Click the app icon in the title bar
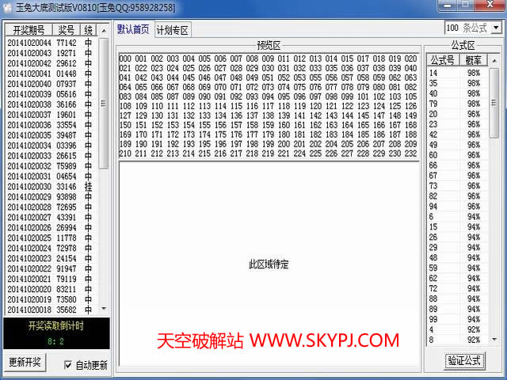 [x=8, y=7]
